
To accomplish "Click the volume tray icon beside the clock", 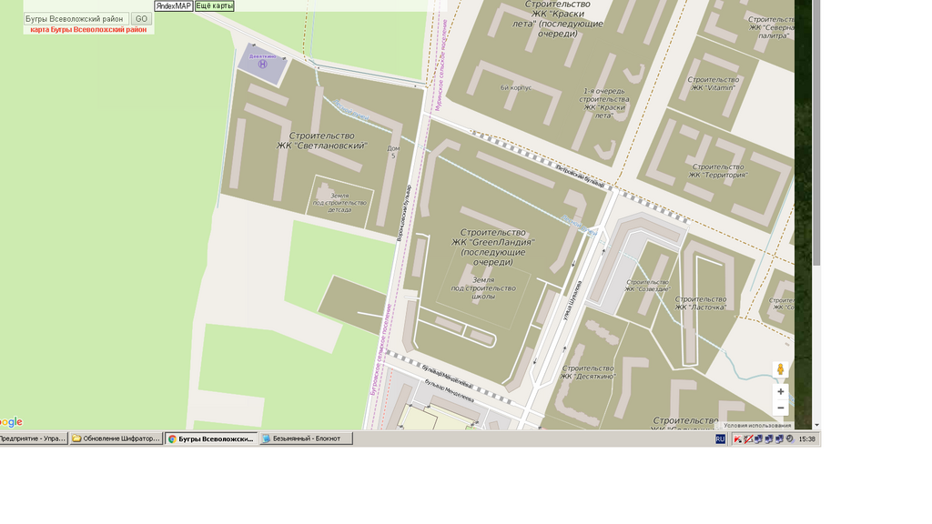I will coord(790,439).
